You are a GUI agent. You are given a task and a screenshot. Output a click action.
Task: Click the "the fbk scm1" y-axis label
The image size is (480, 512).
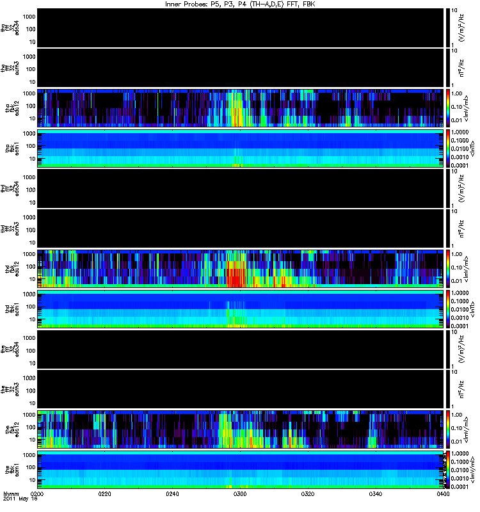(12, 469)
